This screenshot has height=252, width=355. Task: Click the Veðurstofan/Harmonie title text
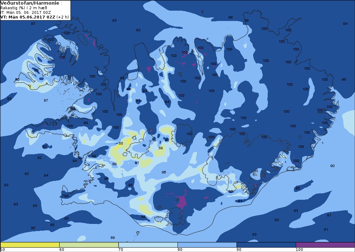click(x=29, y=3)
